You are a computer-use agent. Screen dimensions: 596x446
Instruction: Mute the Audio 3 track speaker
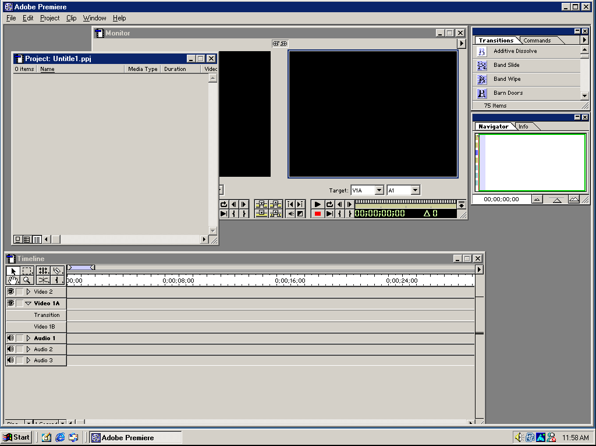click(x=10, y=360)
